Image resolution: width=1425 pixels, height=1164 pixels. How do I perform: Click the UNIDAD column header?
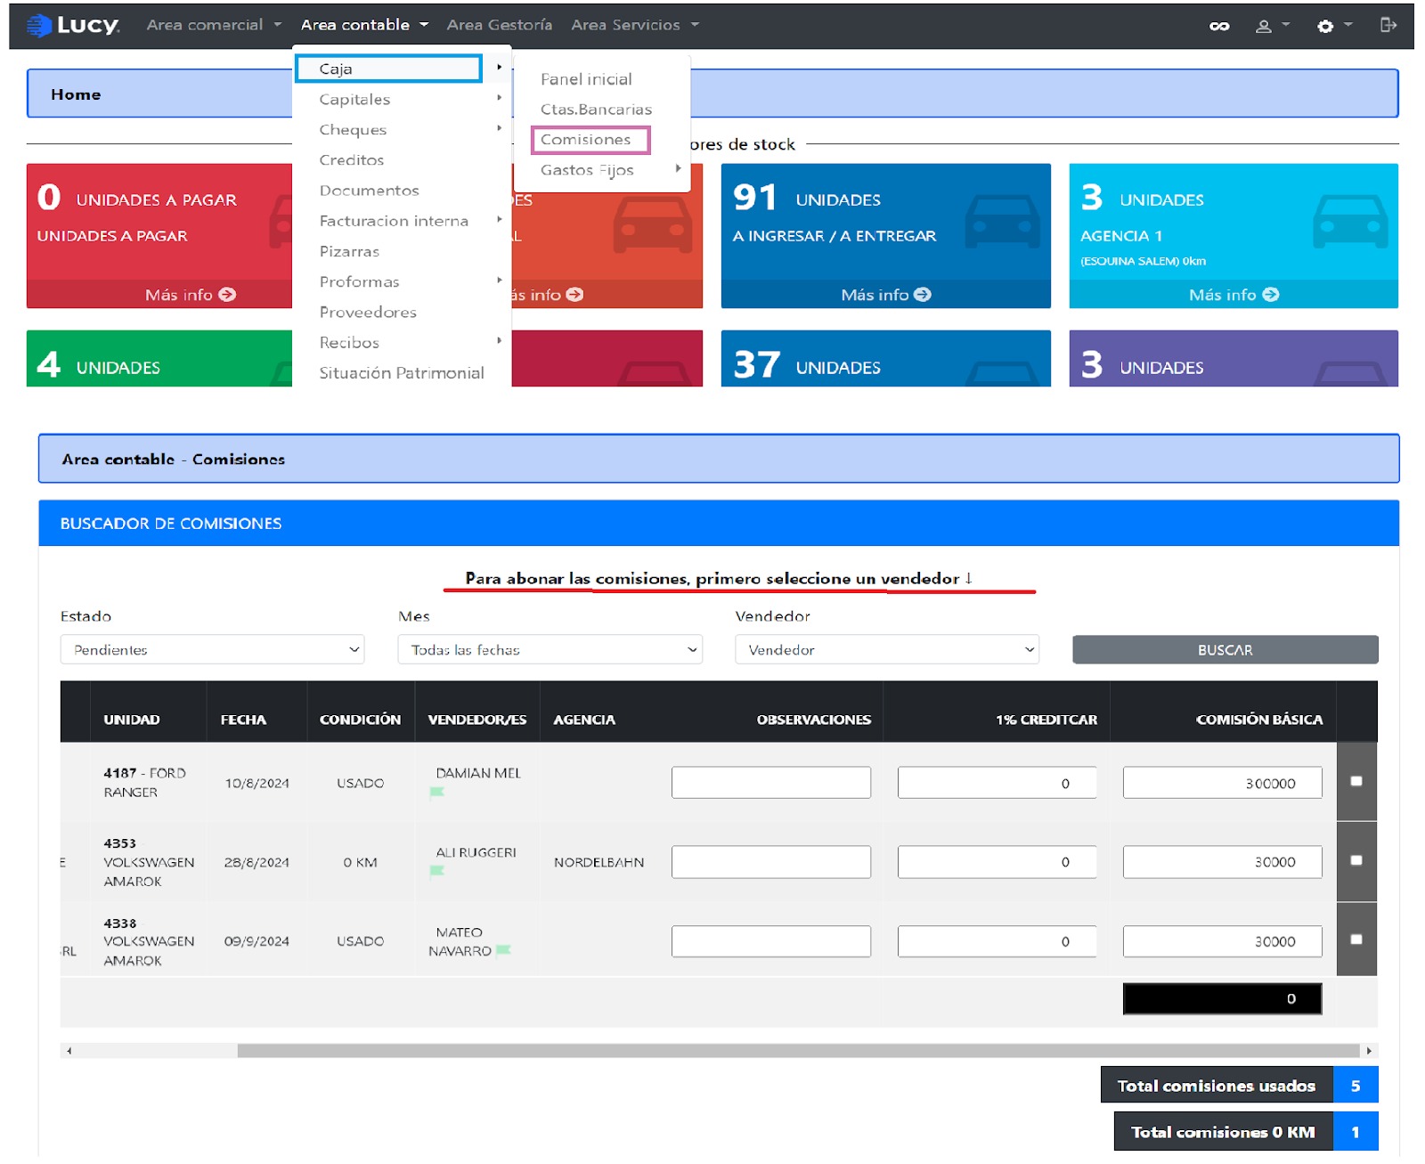pyautogui.click(x=132, y=719)
